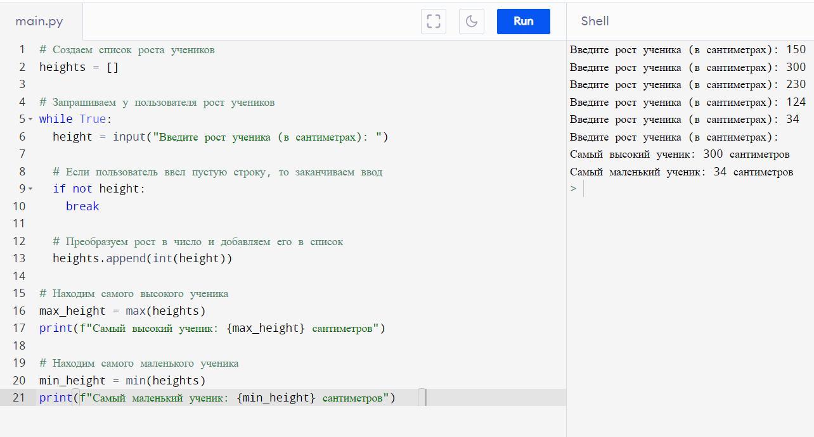Click the comment 'Если пользователь ввел пустую строку'
The width and height of the screenshot is (814, 437).
(x=217, y=172)
